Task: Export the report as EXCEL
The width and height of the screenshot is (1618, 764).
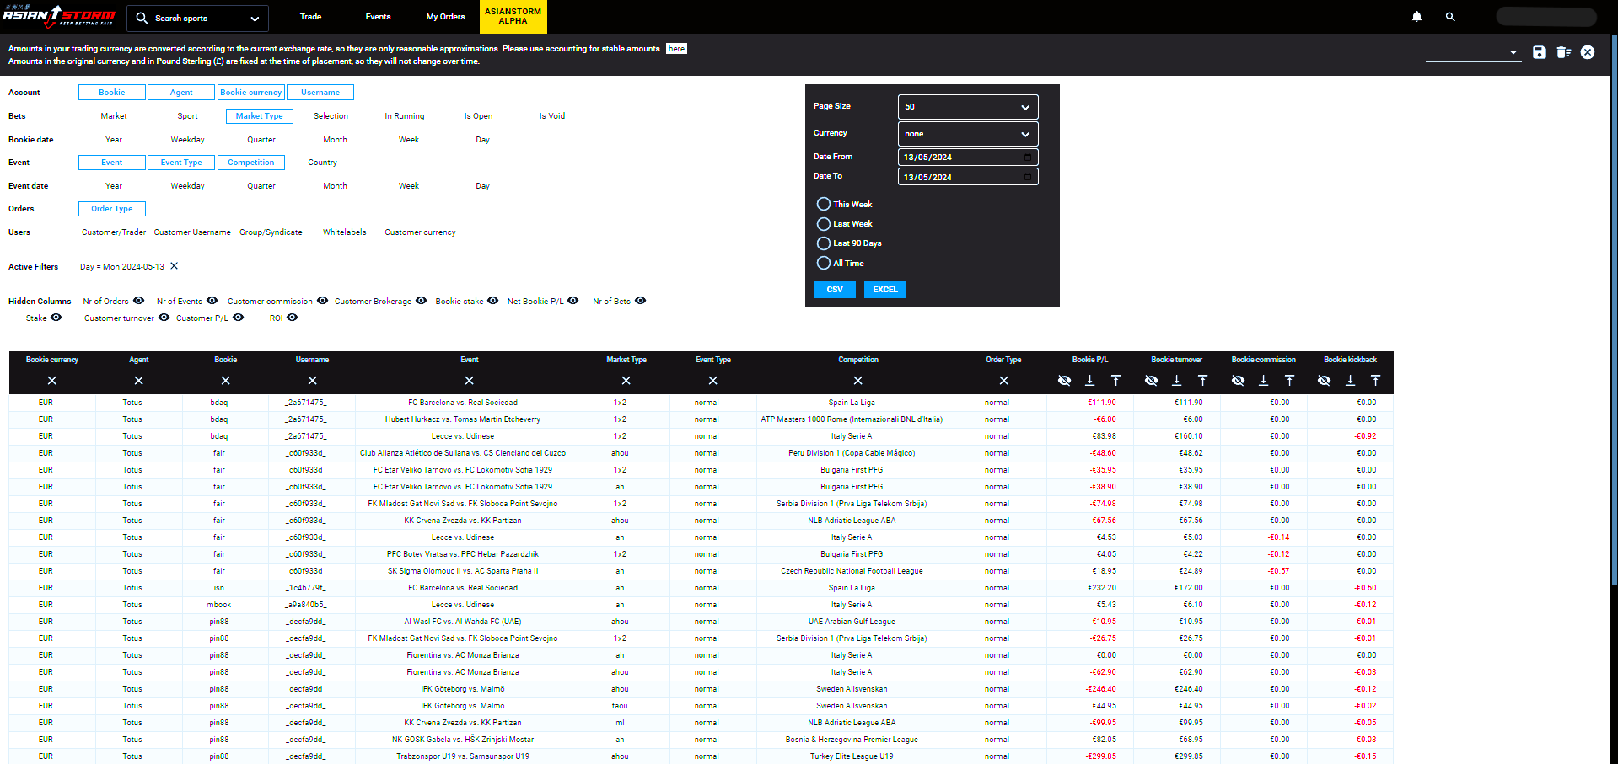Action: [885, 290]
